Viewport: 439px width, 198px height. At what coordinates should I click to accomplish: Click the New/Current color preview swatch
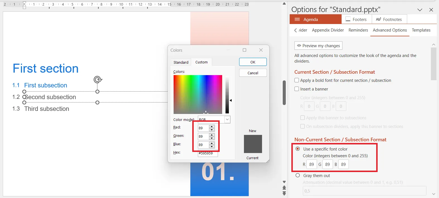253,144
